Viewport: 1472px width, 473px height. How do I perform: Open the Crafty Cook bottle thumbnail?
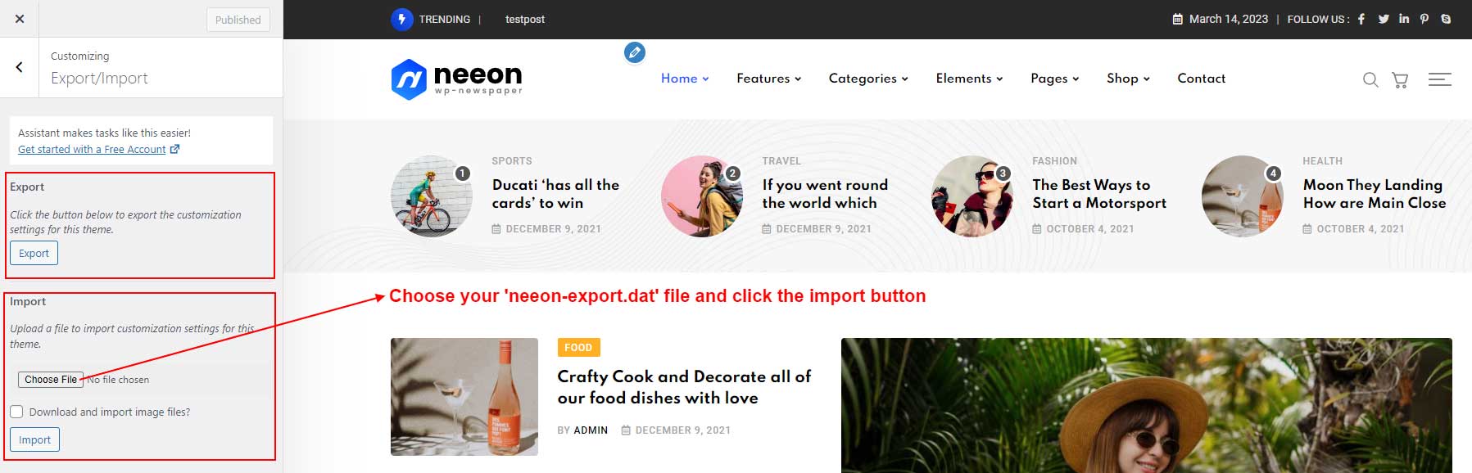click(464, 397)
